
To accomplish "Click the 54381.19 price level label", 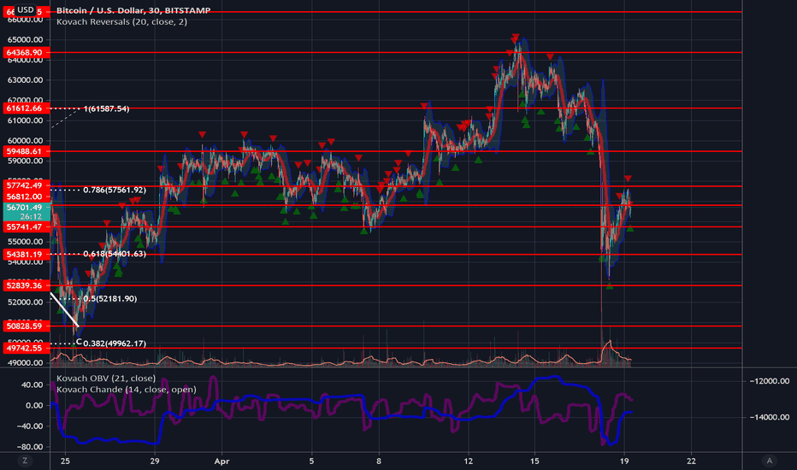I will tap(27, 255).
